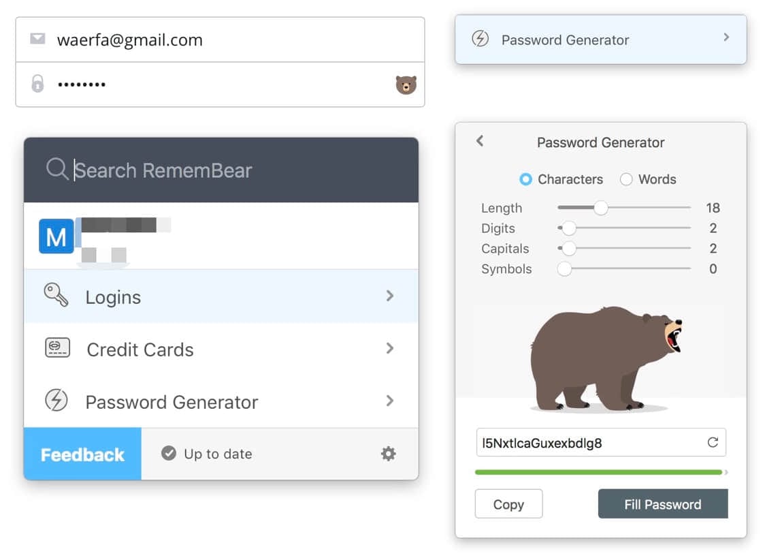This screenshot has height=560, width=765.
Task: Select the account entry with blue M logo
Action: (x=221, y=236)
